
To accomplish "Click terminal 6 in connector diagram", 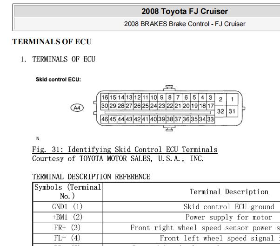I will coord(186,97).
